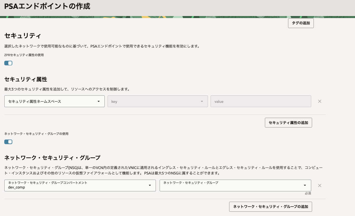Toggle the ZPRセキュリティ属性の使用 switch

tap(8, 63)
